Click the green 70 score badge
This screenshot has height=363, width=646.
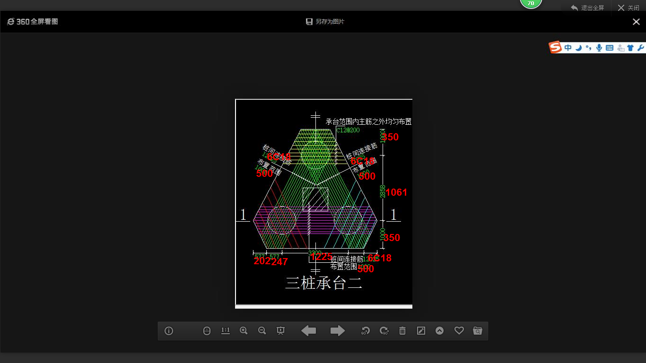point(531,3)
